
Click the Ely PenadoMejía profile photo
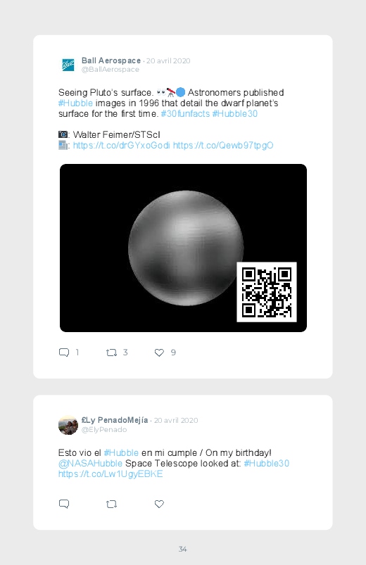pos(68,425)
